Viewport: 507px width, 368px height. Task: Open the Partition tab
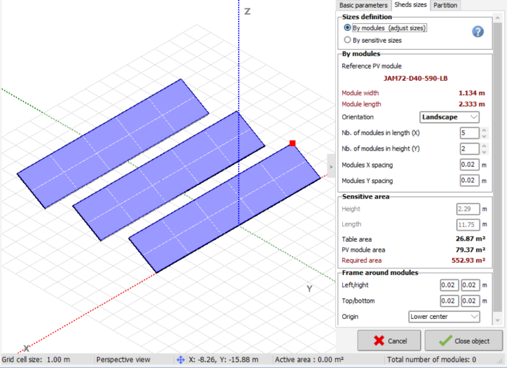click(x=445, y=5)
